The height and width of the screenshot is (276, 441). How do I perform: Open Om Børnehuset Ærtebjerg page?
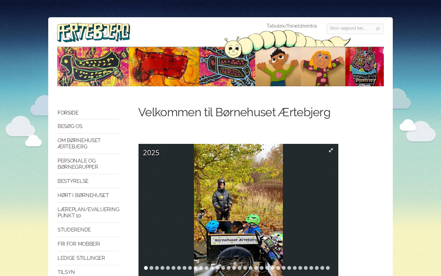coord(79,144)
